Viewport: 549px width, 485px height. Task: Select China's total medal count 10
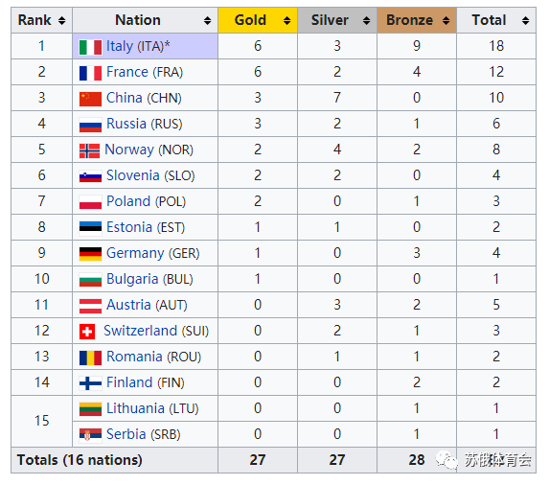pyautogui.click(x=496, y=98)
